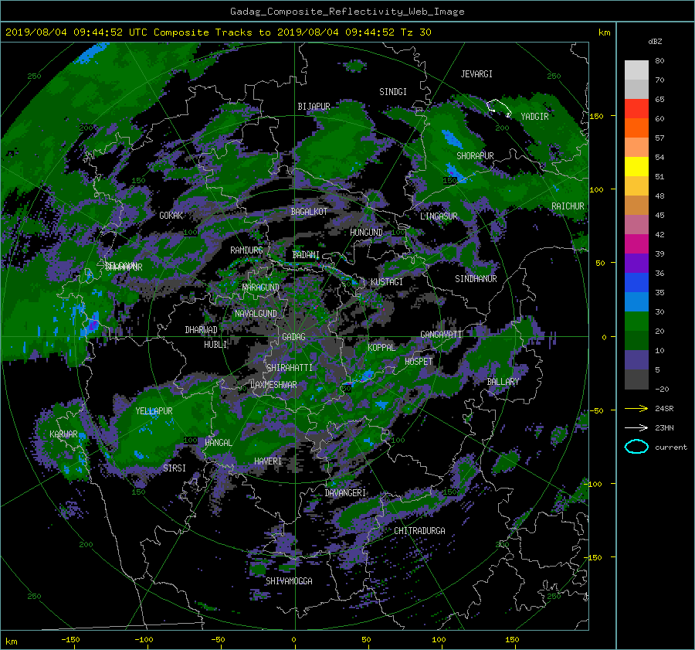Click the purple 10 dBZ legend swatch
This screenshot has width=695, height=650.
(636, 360)
